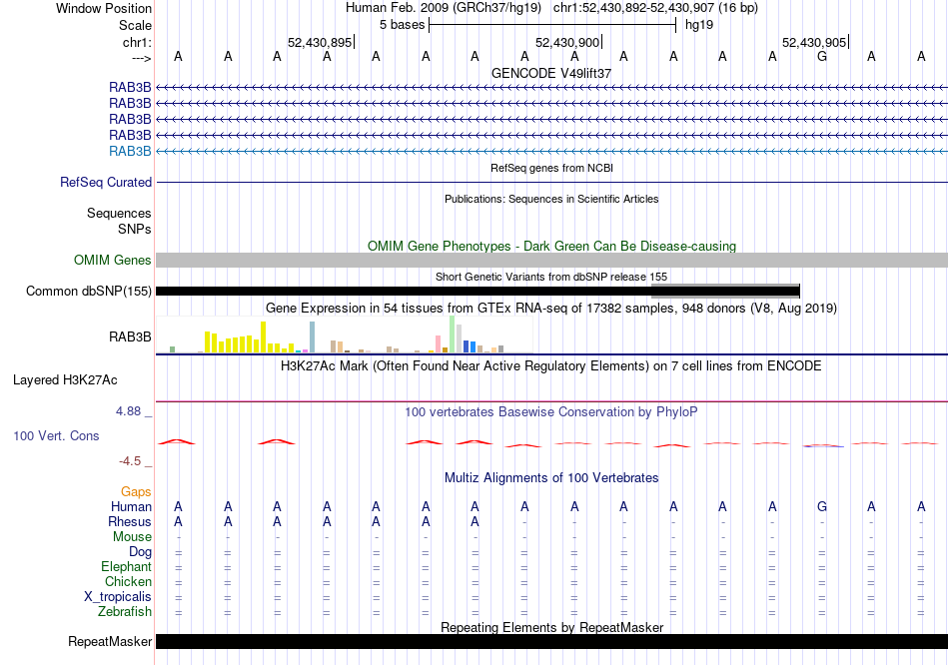Select the Chicken species label
Viewport: 949px width, 665px height.
tap(128, 581)
